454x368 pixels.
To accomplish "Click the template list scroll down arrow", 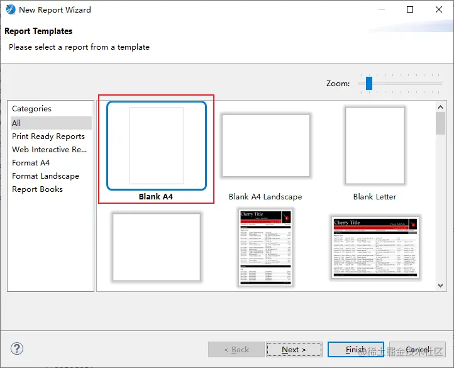I will click(x=440, y=285).
